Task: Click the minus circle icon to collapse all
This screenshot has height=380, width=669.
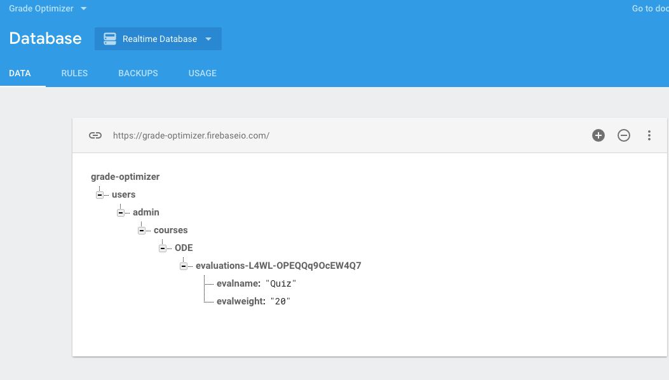Action: [x=624, y=135]
